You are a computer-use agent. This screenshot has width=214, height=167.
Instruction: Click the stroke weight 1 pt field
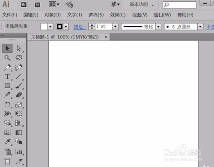pyautogui.click(x=104, y=27)
